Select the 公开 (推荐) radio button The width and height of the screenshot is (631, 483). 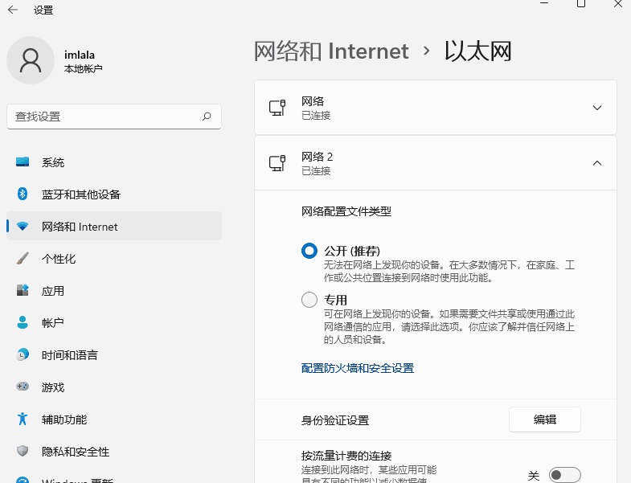tap(309, 251)
